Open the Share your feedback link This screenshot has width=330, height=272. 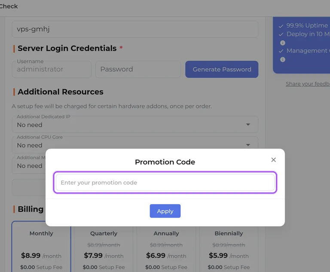click(x=308, y=84)
